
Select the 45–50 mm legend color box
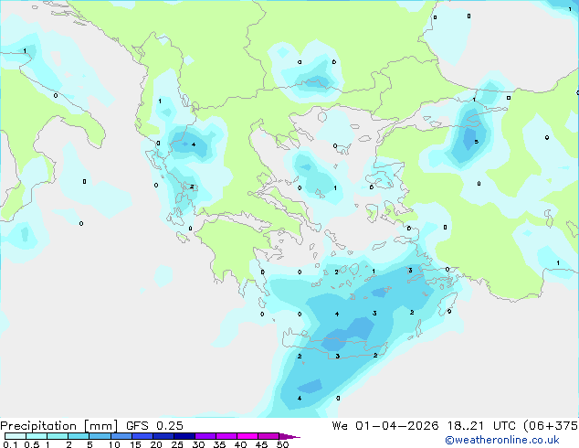(x=268, y=436)
